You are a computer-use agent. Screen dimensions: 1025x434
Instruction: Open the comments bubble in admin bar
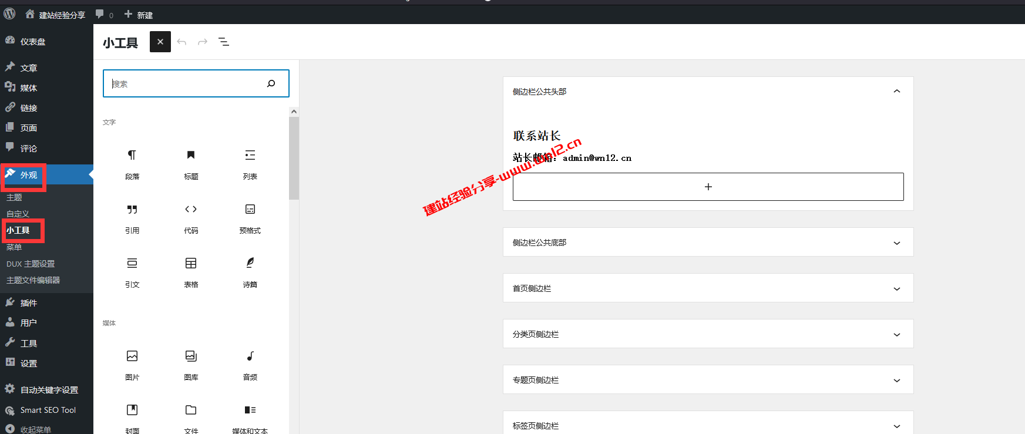pos(104,14)
